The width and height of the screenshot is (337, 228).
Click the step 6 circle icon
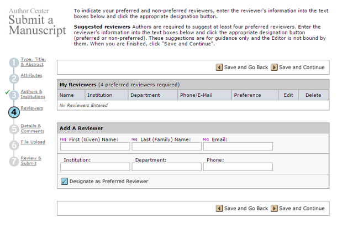(x=14, y=145)
